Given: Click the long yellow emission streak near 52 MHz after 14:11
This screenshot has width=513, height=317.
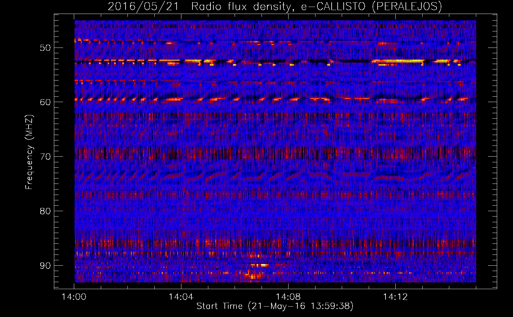Looking at the screenshot, I should tap(398, 61).
